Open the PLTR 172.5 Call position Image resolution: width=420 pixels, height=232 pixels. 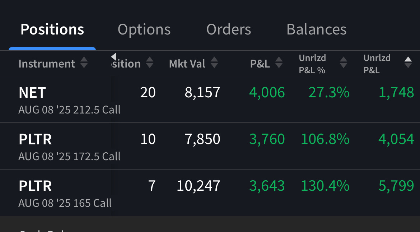click(69, 146)
